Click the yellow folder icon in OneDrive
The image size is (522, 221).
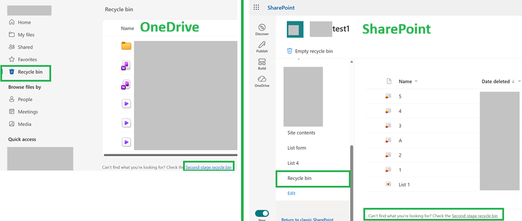pyautogui.click(x=126, y=46)
